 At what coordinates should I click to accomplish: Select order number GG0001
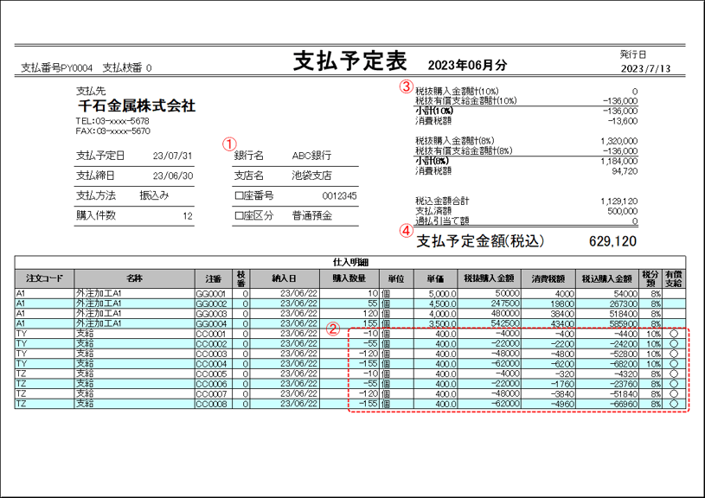(x=211, y=294)
